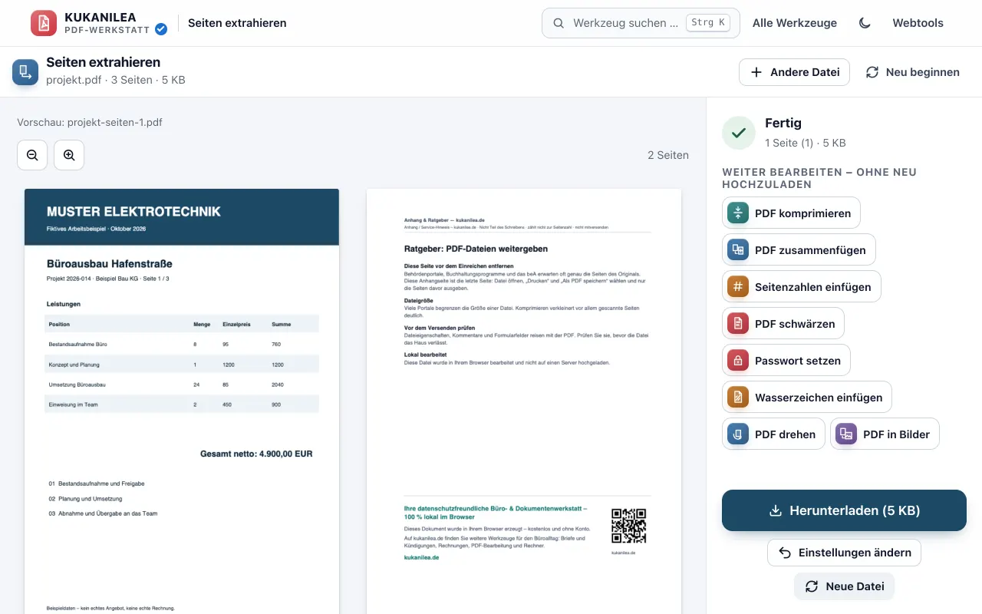Click the green Fertig checkmark icon

click(x=739, y=133)
